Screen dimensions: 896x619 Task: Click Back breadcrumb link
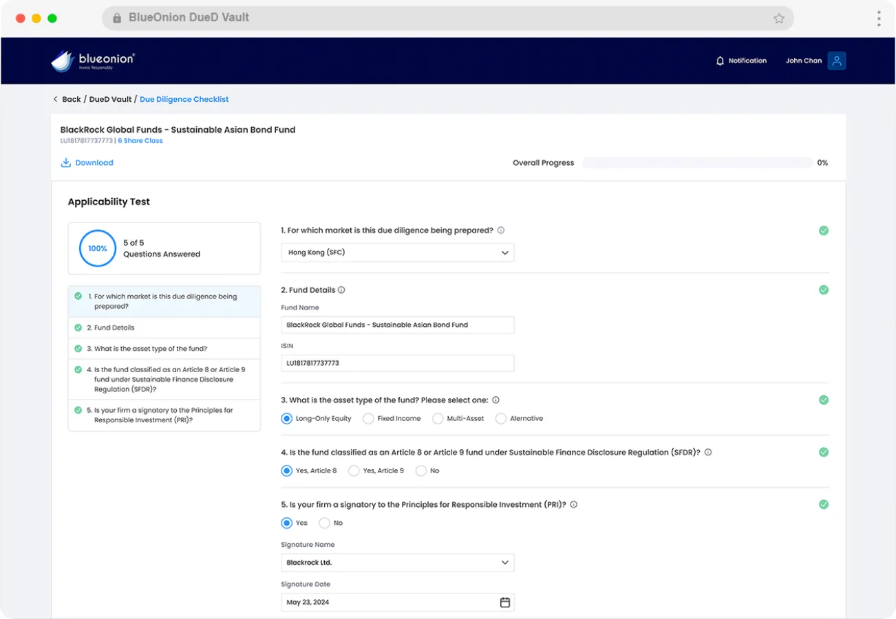[x=72, y=99]
